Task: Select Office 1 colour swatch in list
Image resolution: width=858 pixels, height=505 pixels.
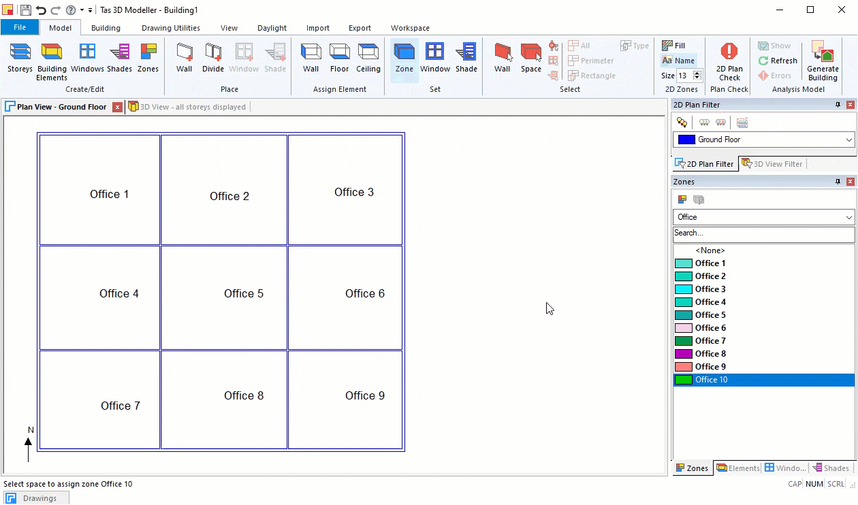Action: click(683, 263)
